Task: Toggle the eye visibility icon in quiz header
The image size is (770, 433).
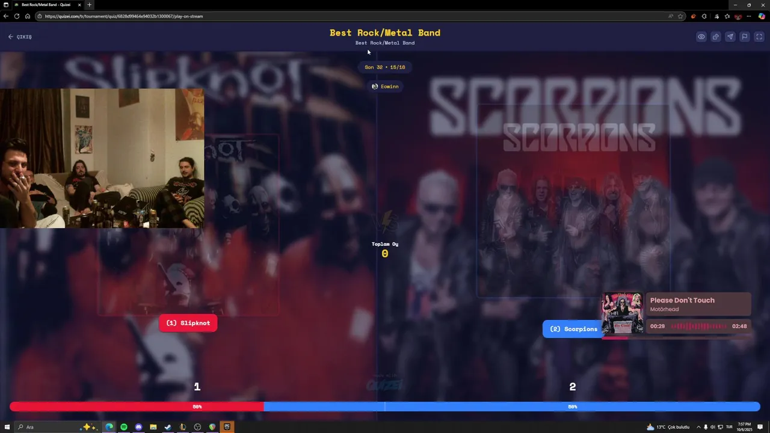Action: 701,37
